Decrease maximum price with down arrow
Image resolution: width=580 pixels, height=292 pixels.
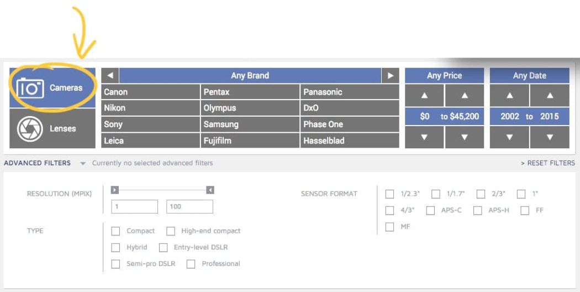[x=464, y=137]
